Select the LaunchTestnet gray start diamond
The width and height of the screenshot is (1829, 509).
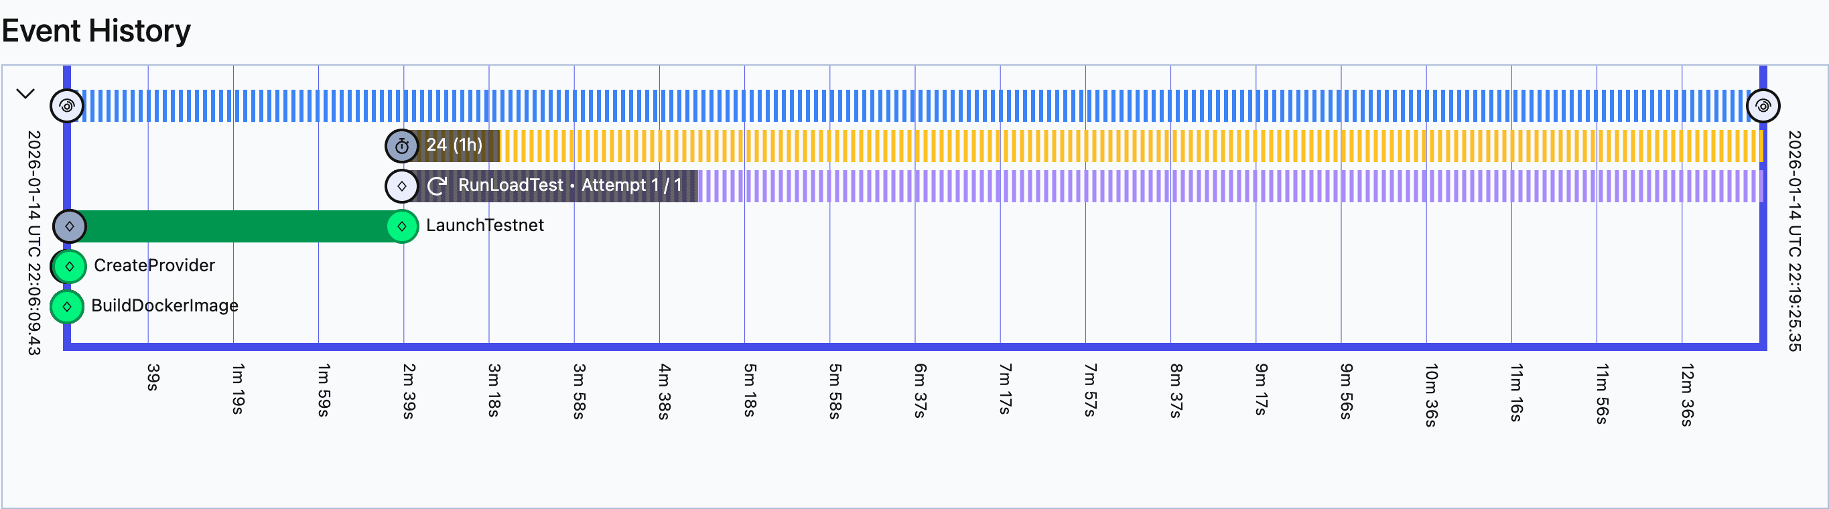click(70, 226)
